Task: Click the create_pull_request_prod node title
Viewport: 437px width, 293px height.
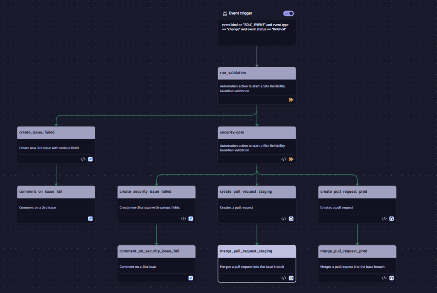Action: 344,191
